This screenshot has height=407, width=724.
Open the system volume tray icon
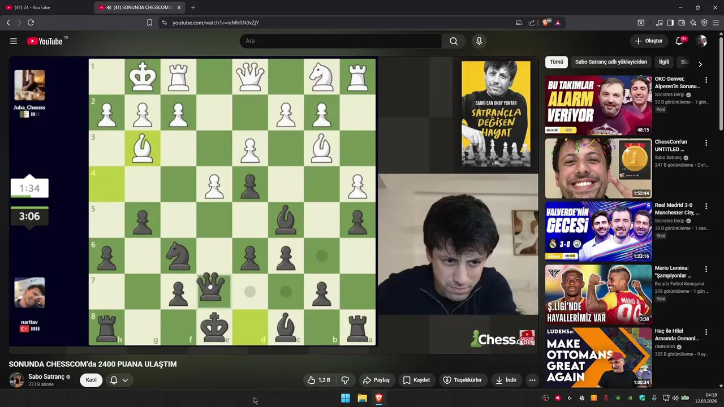[x=675, y=398]
